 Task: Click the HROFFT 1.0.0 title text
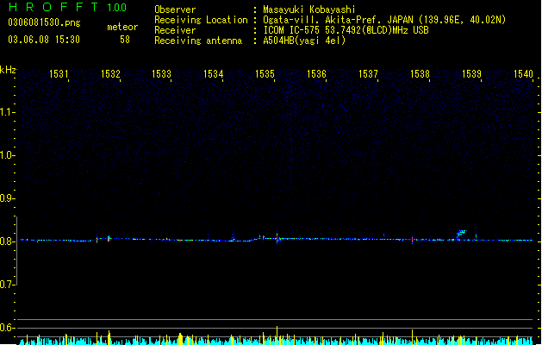click(68, 7)
